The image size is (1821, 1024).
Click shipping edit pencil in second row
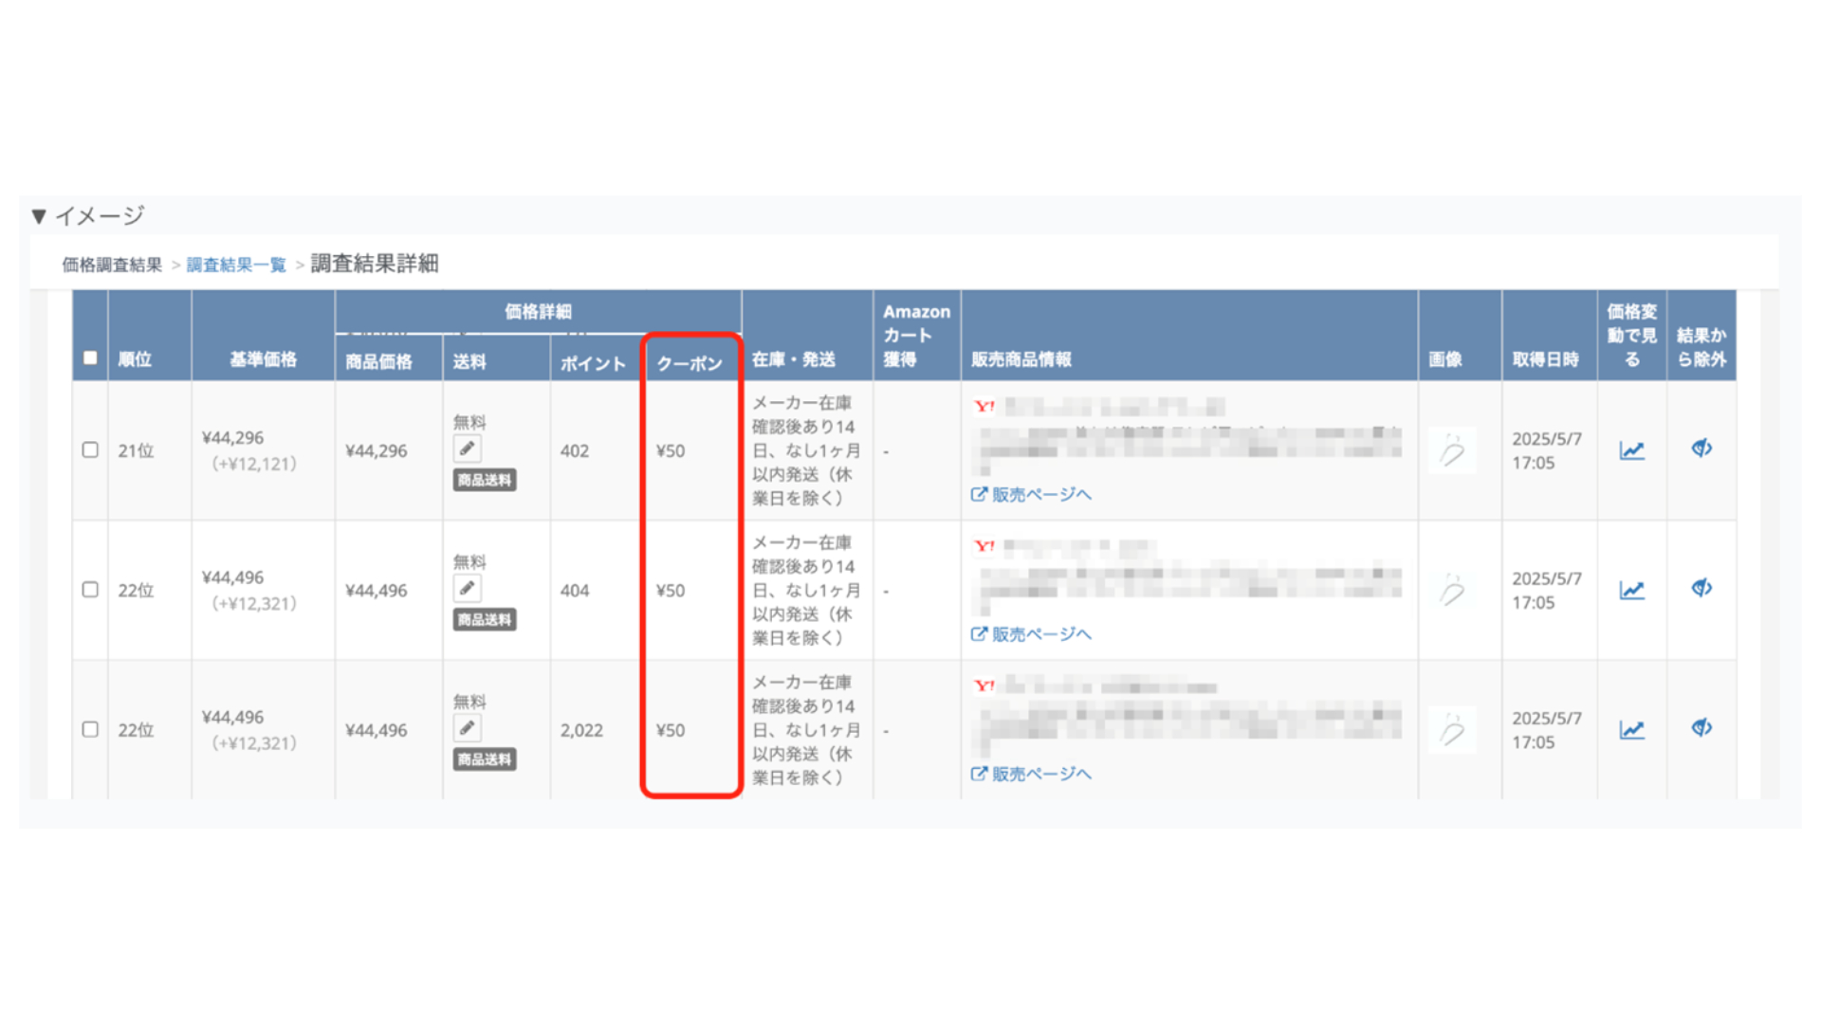coord(467,588)
